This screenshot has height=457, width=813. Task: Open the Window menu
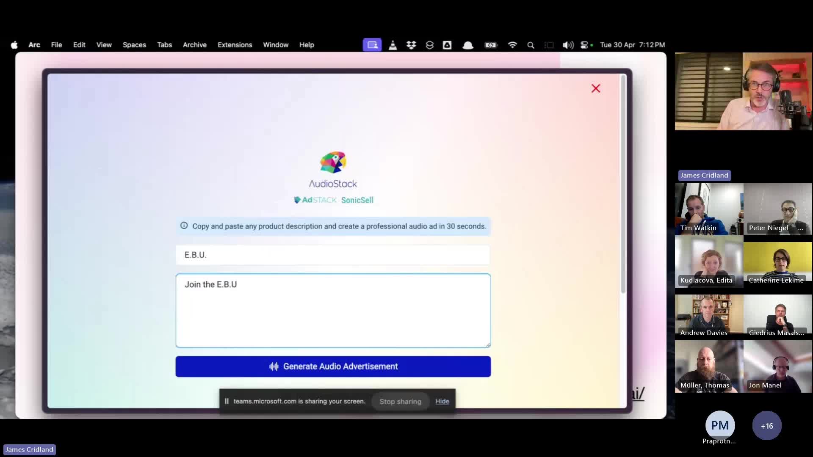[x=276, y=45]
